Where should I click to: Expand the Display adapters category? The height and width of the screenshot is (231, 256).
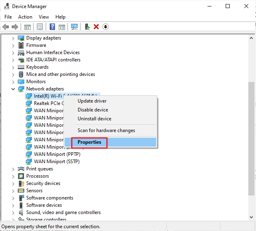13,38
